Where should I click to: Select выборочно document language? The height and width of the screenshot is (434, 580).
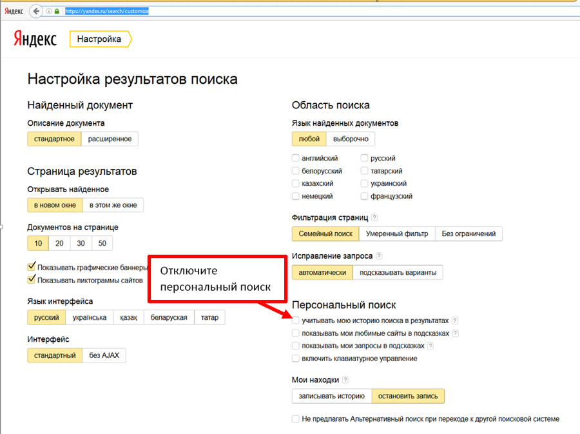tap(351, 139)
